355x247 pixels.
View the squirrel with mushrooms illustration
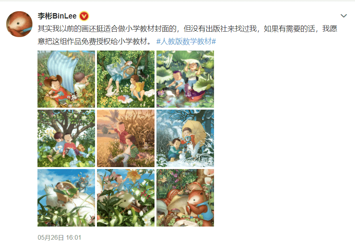(x=185, y=198)
